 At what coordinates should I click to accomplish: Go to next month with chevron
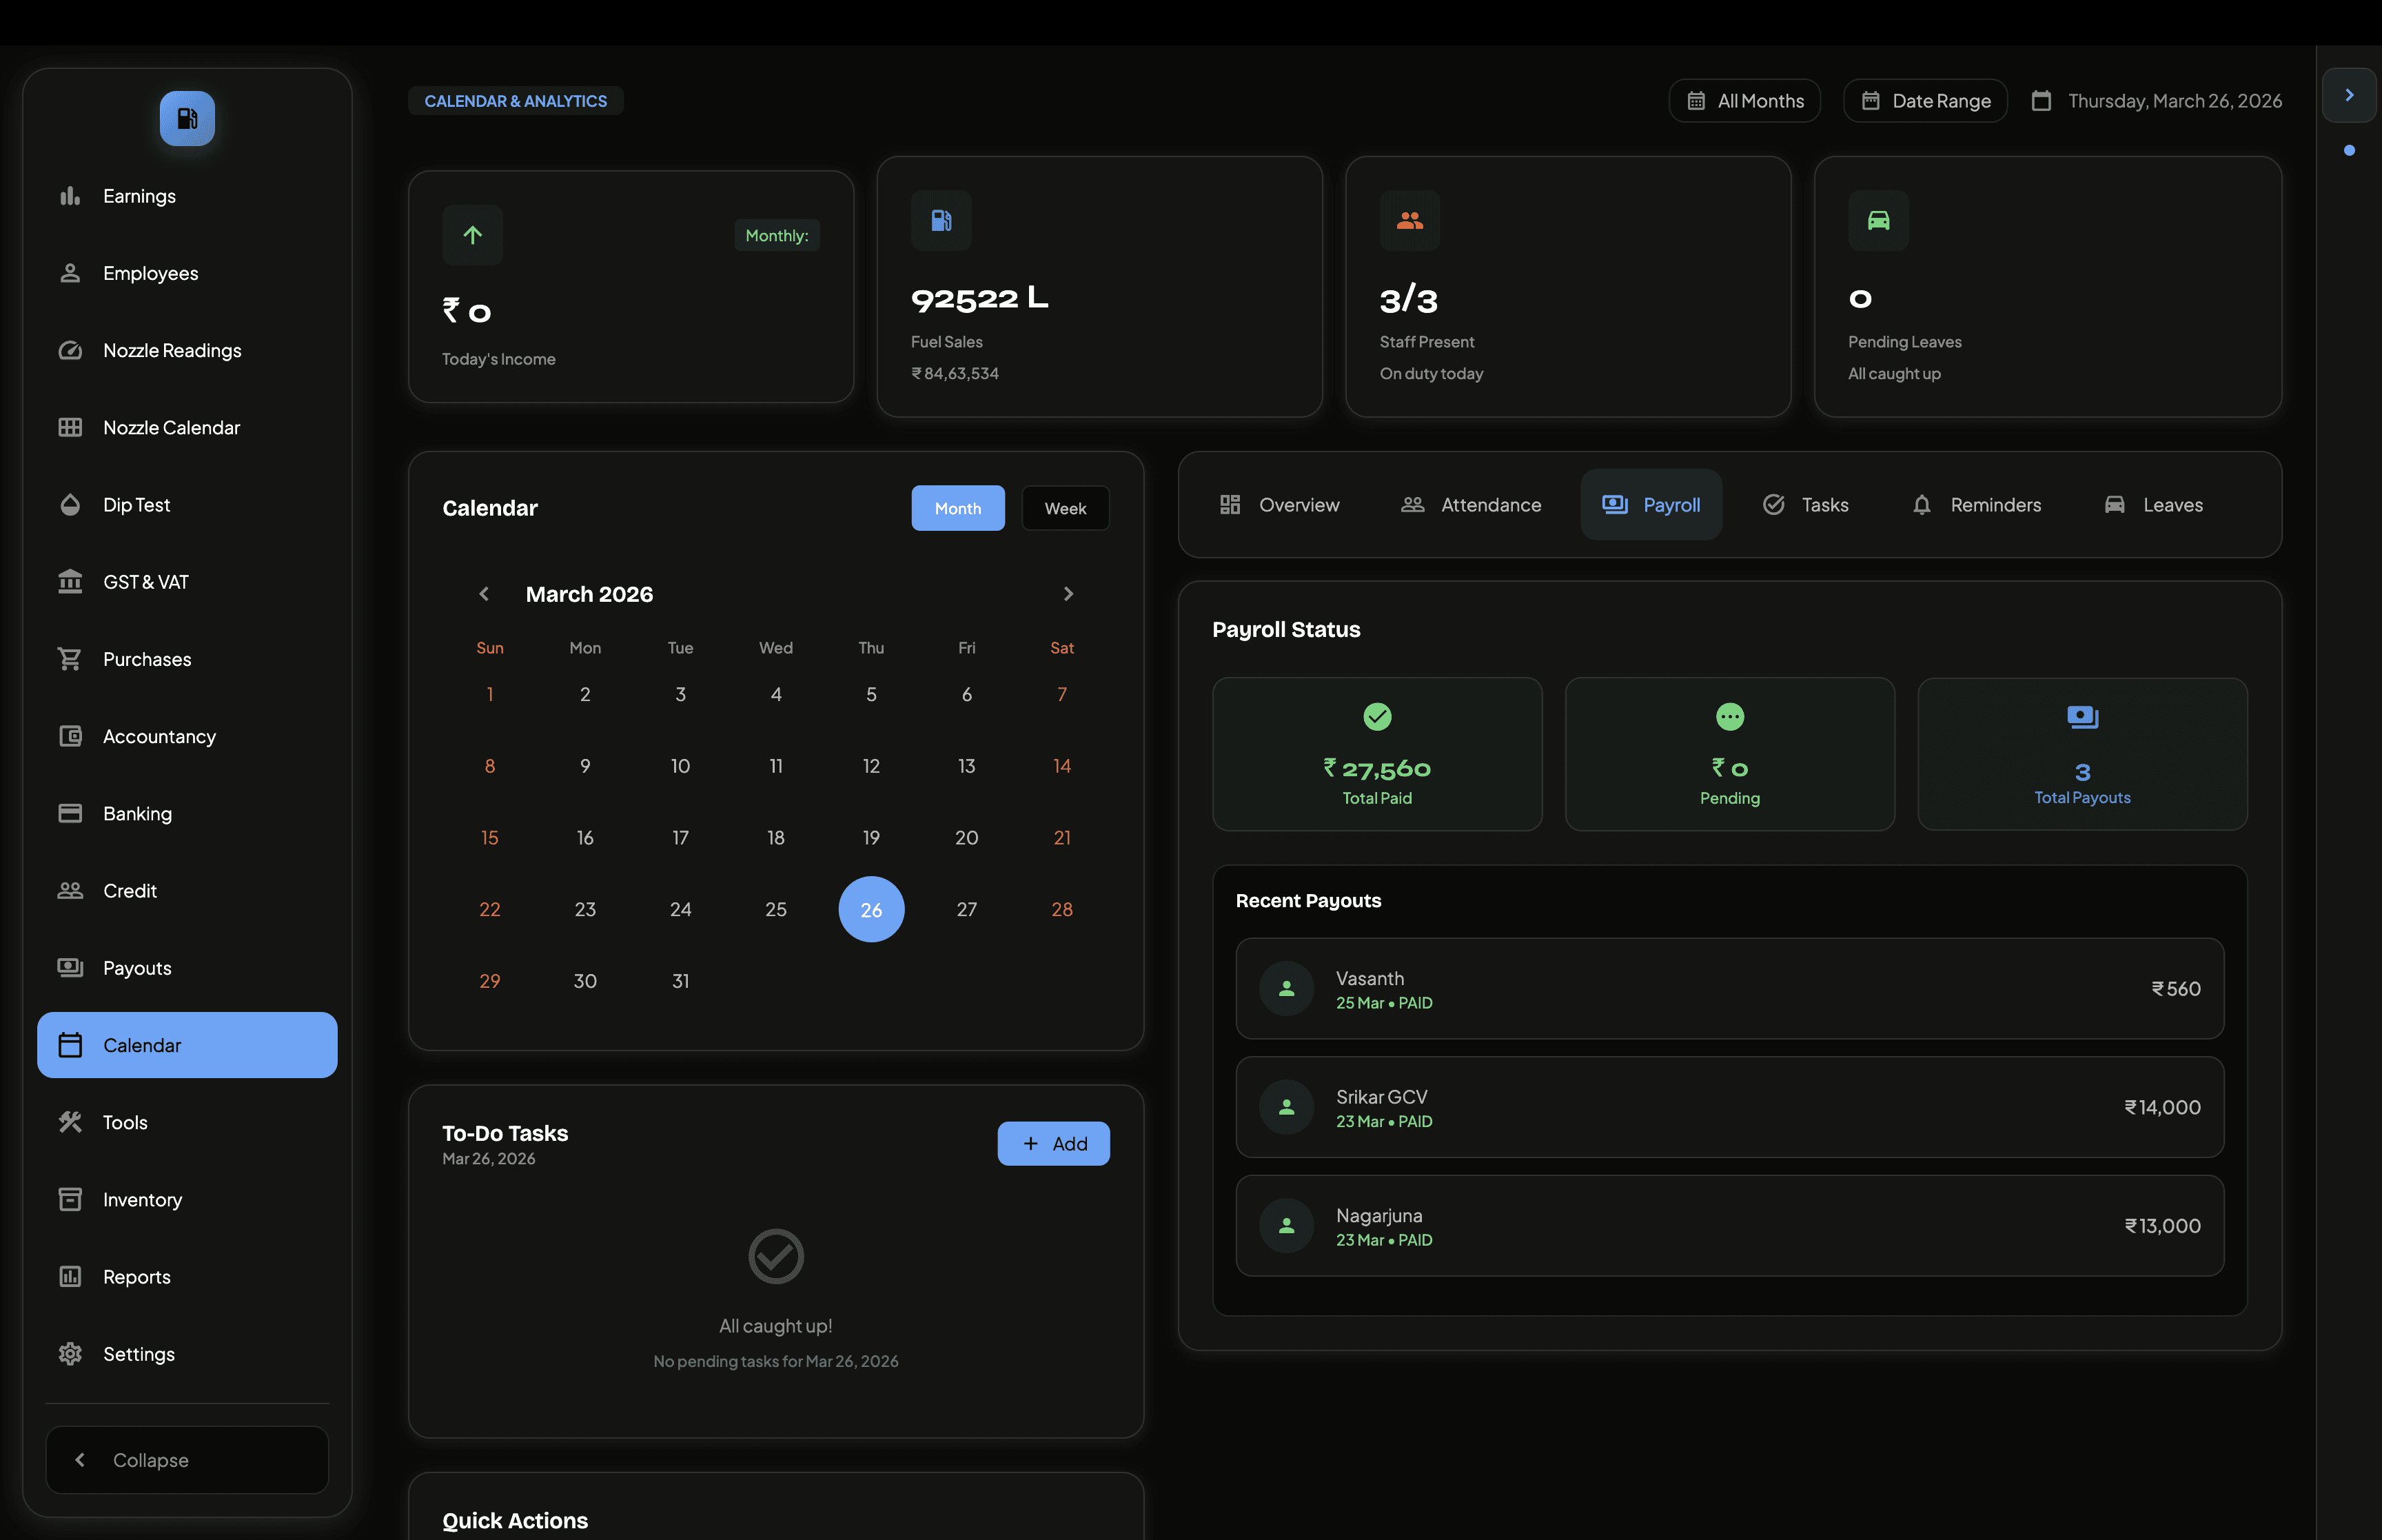[1068, 594]
